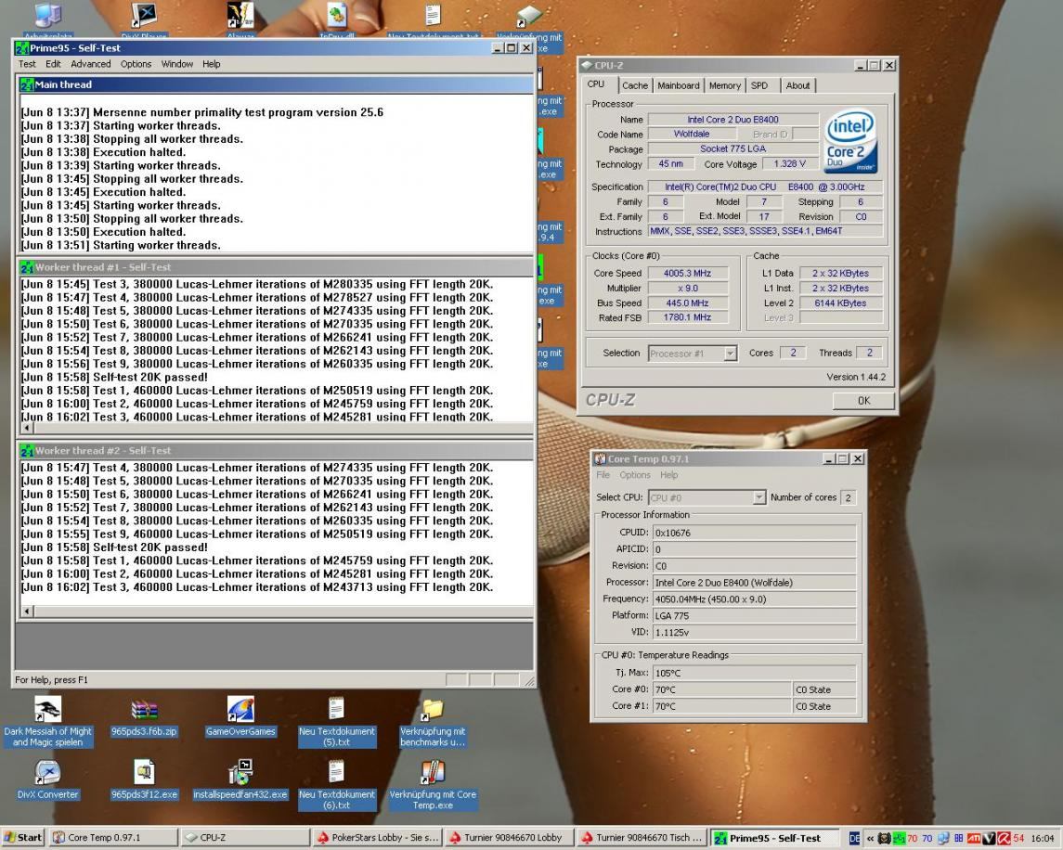Click the Start button
The width and height of the screenshot is (1063, 850).
(x=23, y=838)
